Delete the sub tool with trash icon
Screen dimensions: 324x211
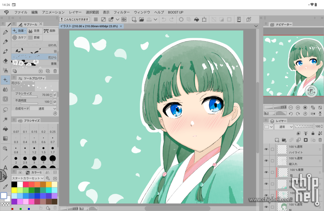click(55, 71)
